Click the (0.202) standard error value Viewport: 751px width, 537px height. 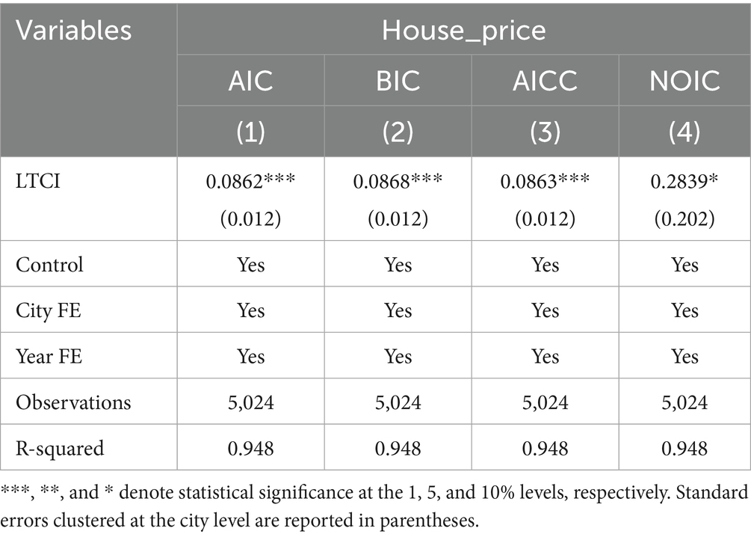tap(684, 218)
